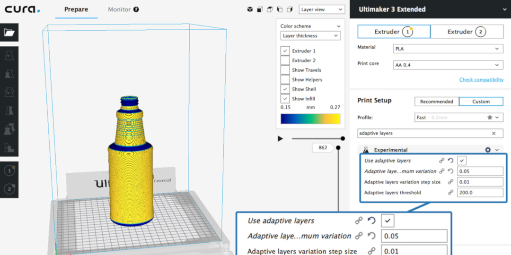
Task: Select the Extruder 1 tab
Action: 394,32
